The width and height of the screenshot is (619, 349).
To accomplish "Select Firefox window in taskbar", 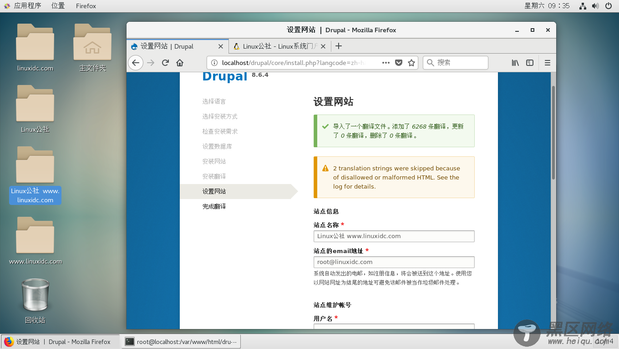I will (x=60, y=342).
